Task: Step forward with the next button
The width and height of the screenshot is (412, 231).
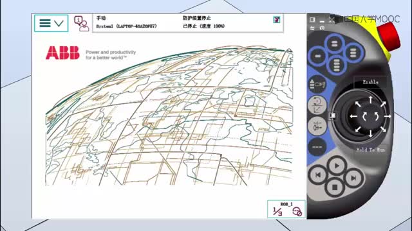Action: (x=353, y=178)
